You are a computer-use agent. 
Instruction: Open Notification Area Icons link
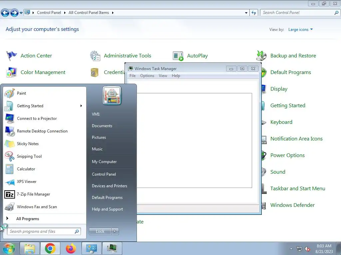coord(296,139)
